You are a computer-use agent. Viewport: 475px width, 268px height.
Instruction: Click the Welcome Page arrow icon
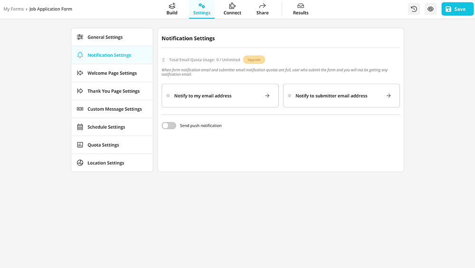tap(80, 73)
